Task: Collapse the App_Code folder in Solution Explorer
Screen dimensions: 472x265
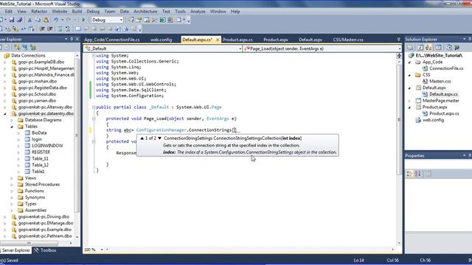Action: coord(409,62)
